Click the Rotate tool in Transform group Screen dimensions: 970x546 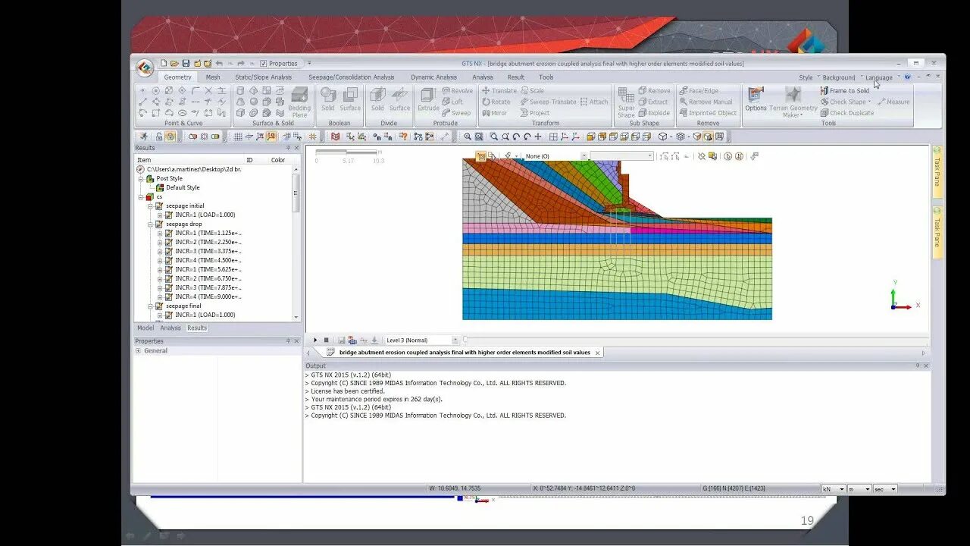coord(496,102)
